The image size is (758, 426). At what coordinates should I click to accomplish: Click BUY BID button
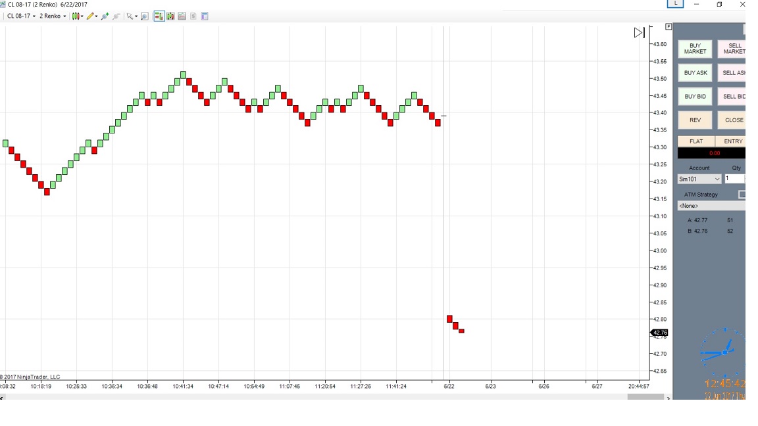(695, 96)
